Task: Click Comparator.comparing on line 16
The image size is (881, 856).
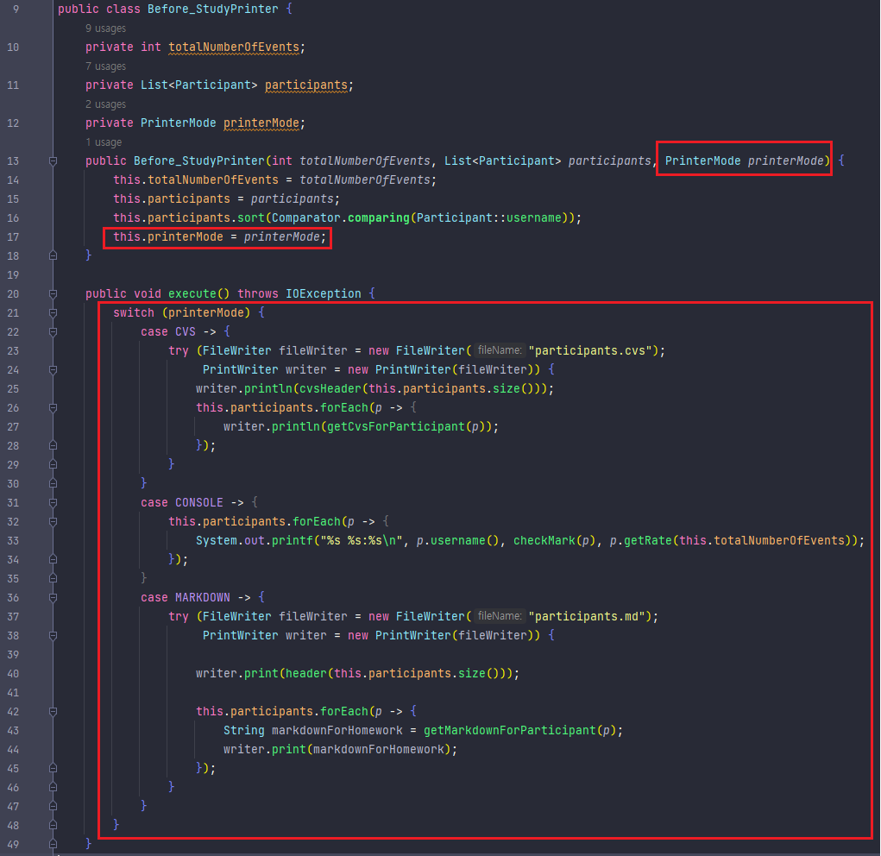Action: pos(341,218)
